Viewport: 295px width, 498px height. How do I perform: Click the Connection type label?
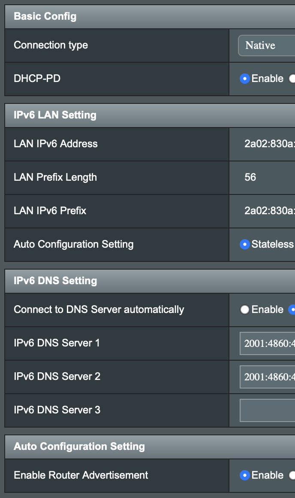[51, 46]
